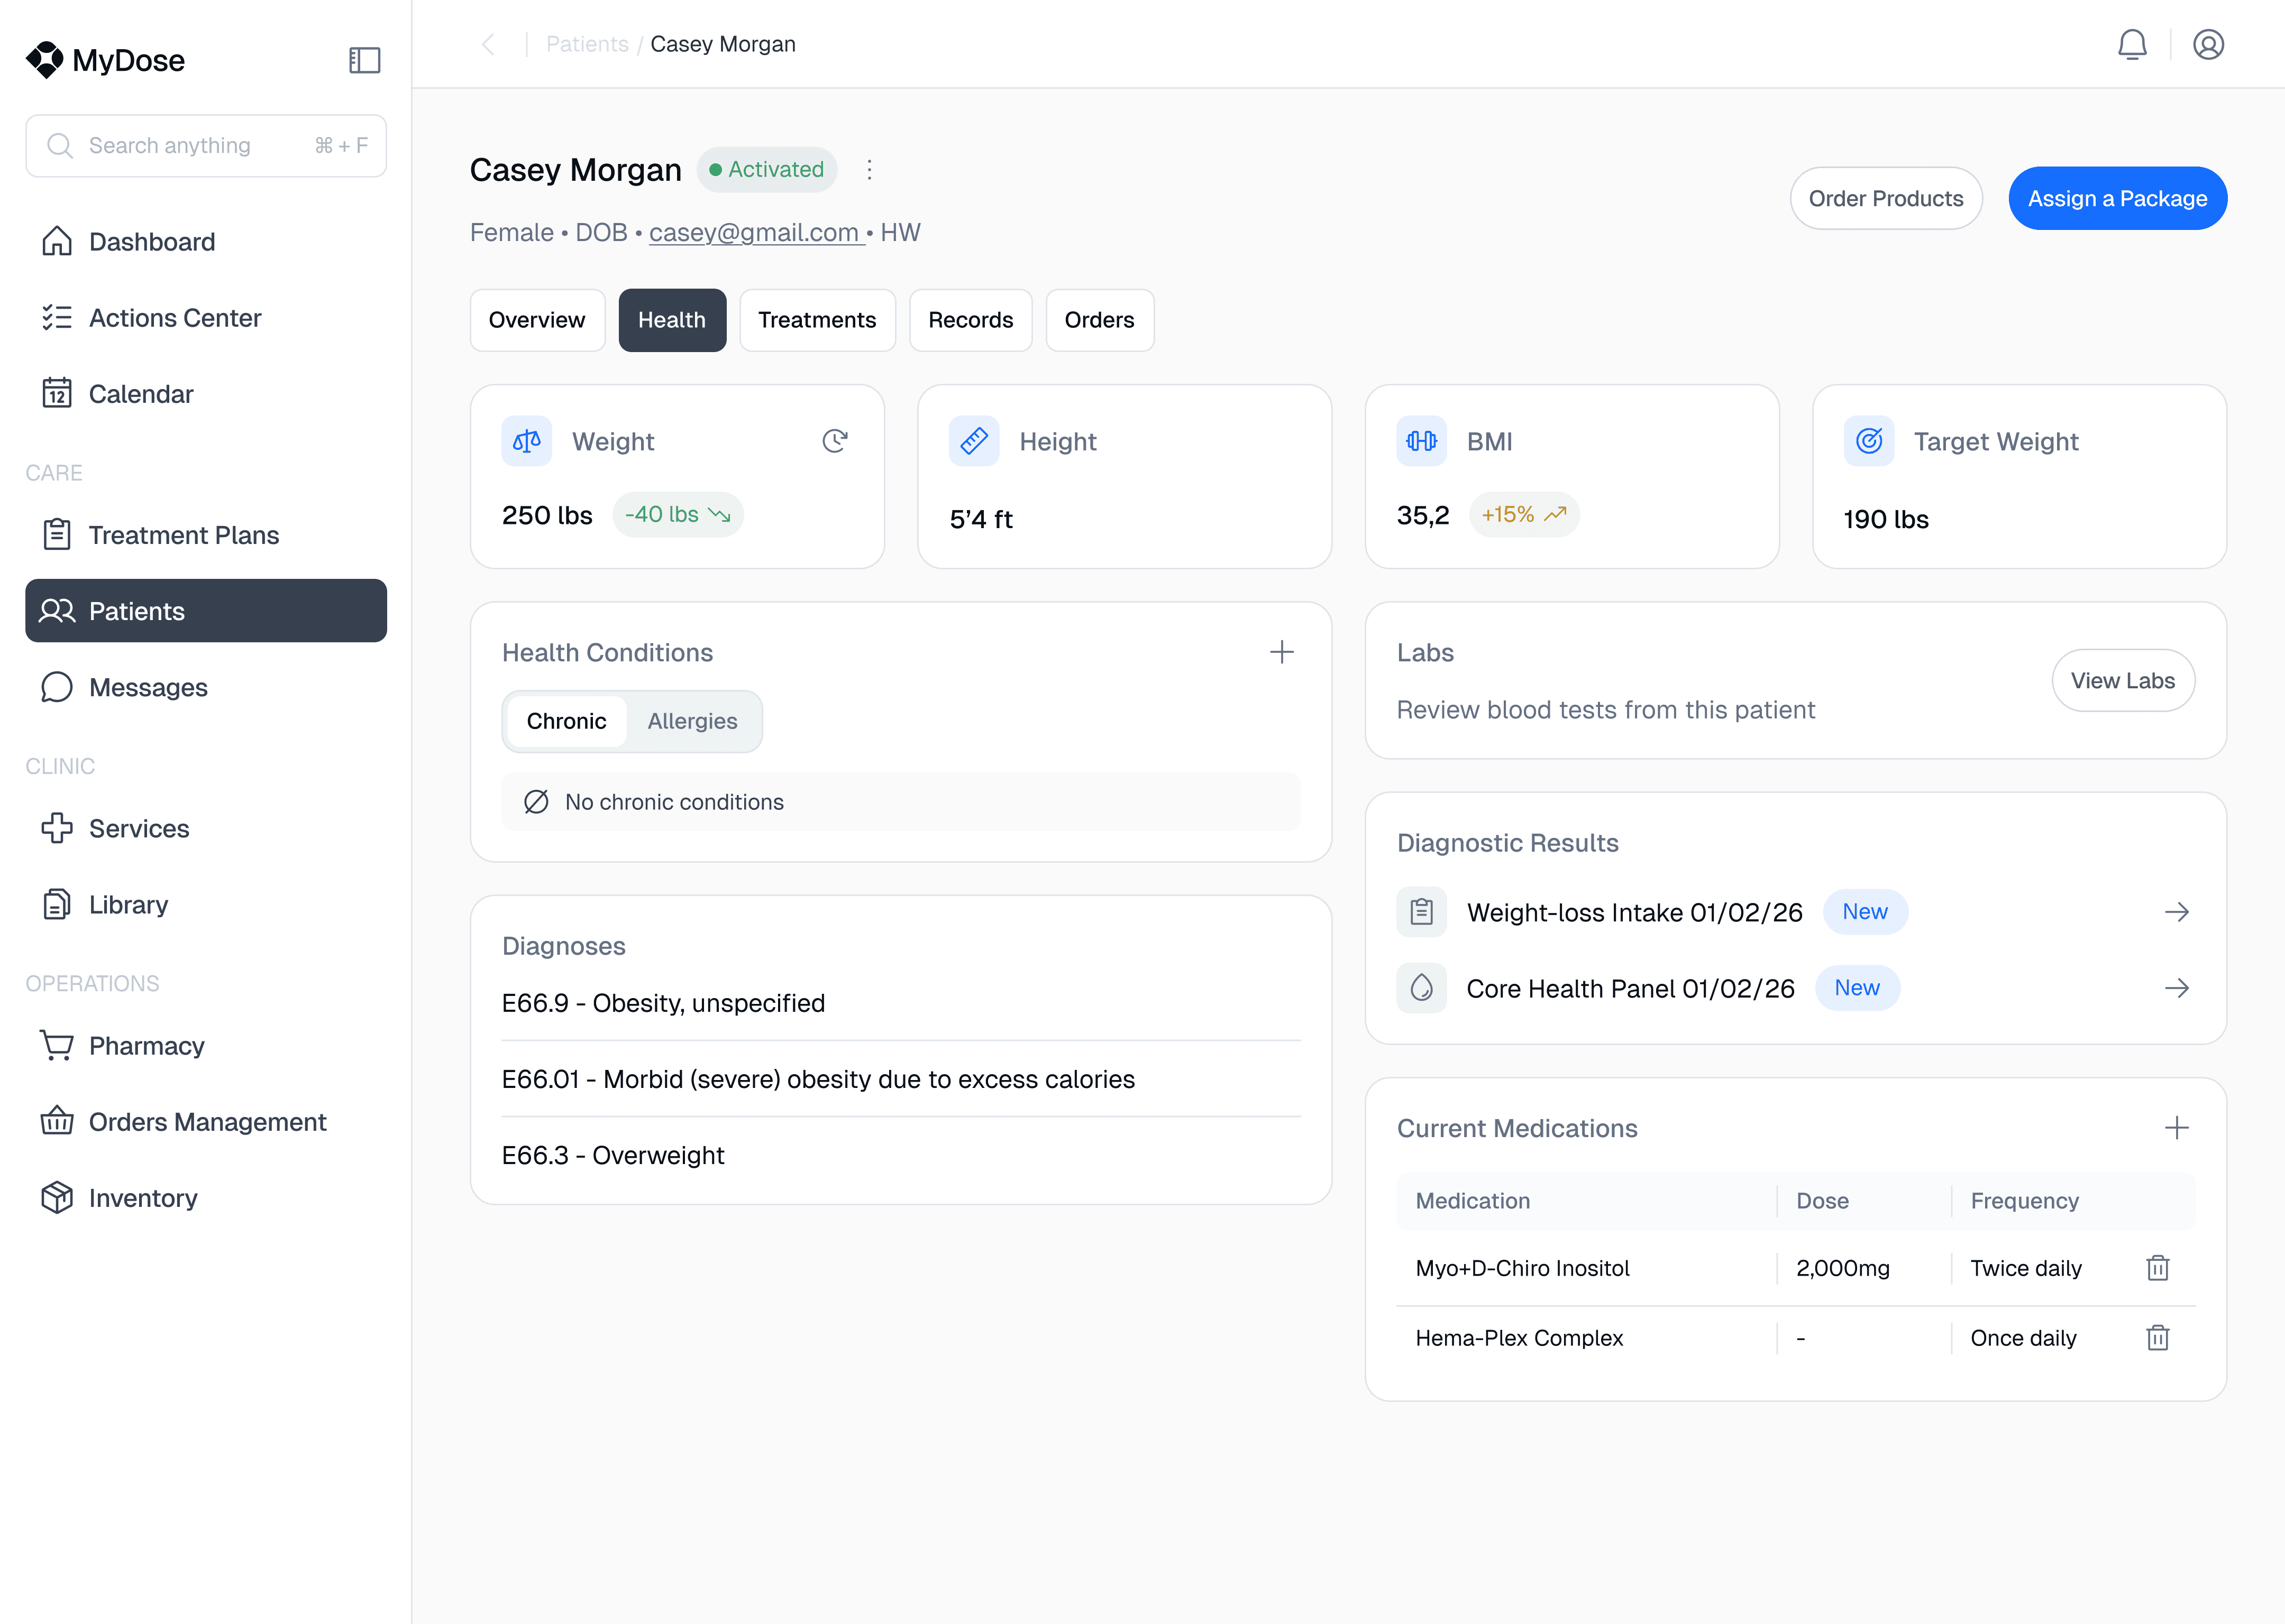Select the Health tab
This screenshot has width=2285, height=1624.
[672, 320]
